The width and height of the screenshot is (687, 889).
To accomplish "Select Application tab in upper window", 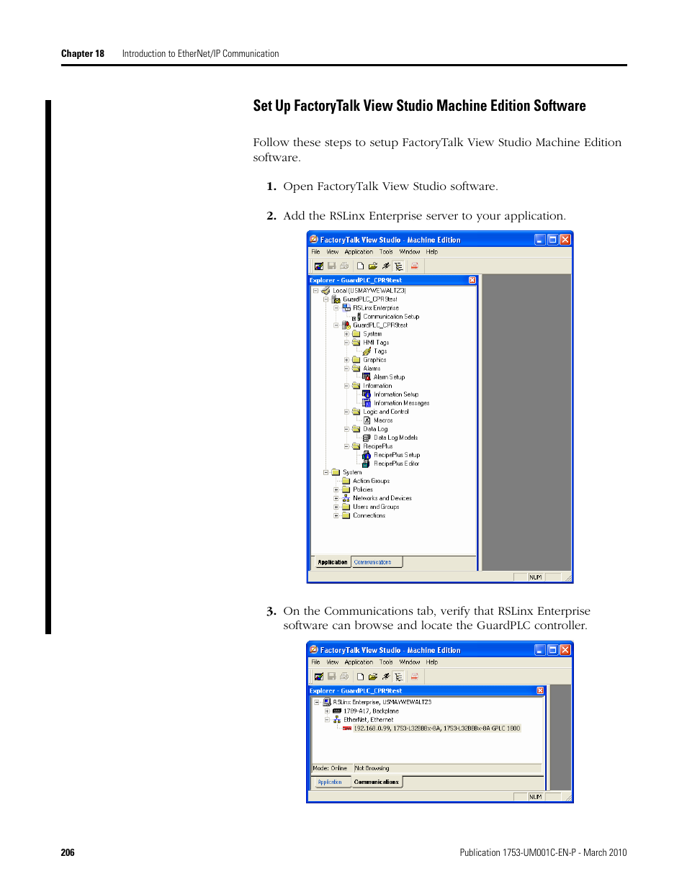I will (332, 562).
